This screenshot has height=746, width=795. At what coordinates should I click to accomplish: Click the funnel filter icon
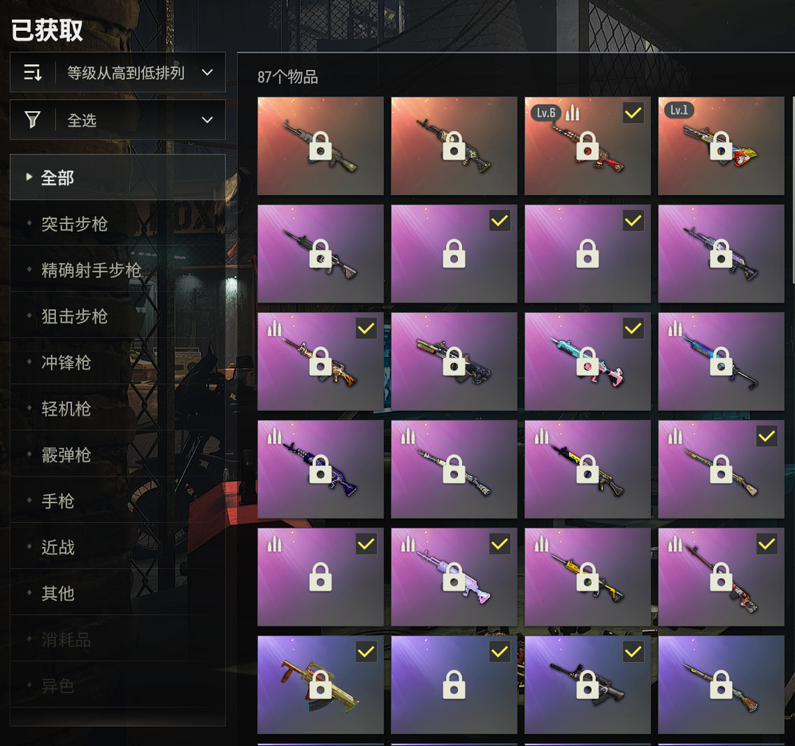click(32, 120)
